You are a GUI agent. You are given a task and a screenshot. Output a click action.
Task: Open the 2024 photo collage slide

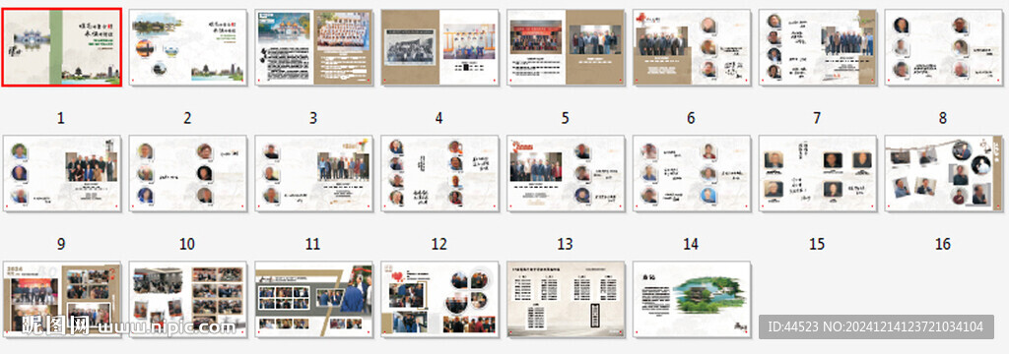61,299
